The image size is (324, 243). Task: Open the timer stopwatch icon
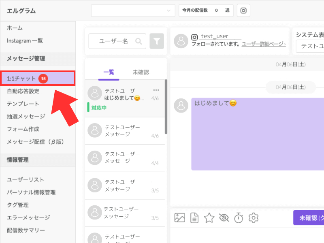[239, 218]
